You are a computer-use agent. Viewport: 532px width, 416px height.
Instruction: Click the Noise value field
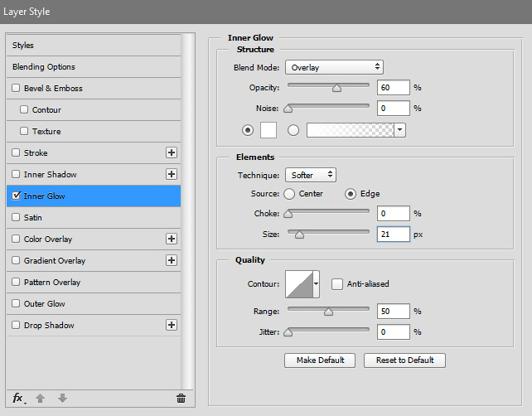click(x=394, y=109)
